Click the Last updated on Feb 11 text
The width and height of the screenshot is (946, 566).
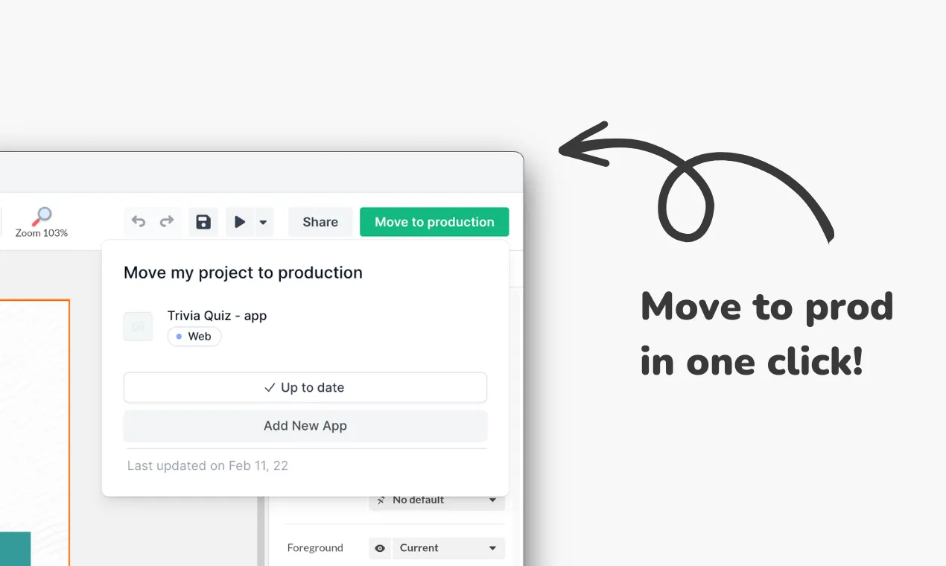[x=207, y=465]
